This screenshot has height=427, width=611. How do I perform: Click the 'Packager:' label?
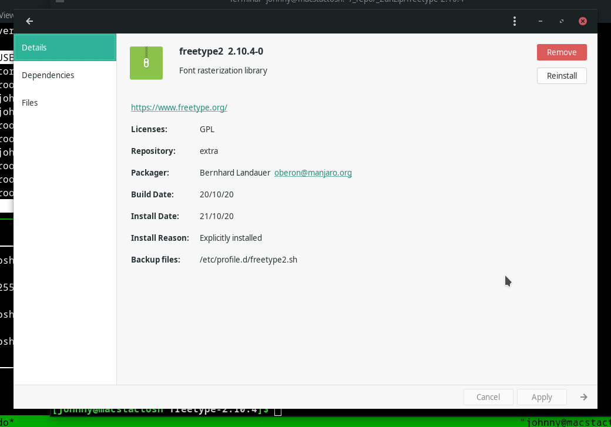click(150, 173)
